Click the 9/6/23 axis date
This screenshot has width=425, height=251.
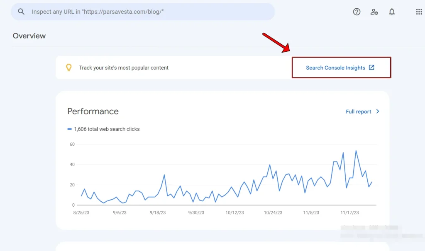coord(120,212)
